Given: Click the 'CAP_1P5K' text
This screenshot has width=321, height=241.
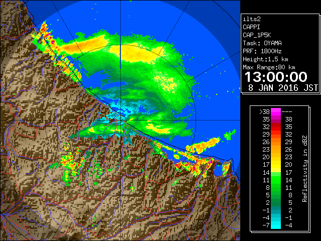Looking at the screenshot, I should click(257, 35).
